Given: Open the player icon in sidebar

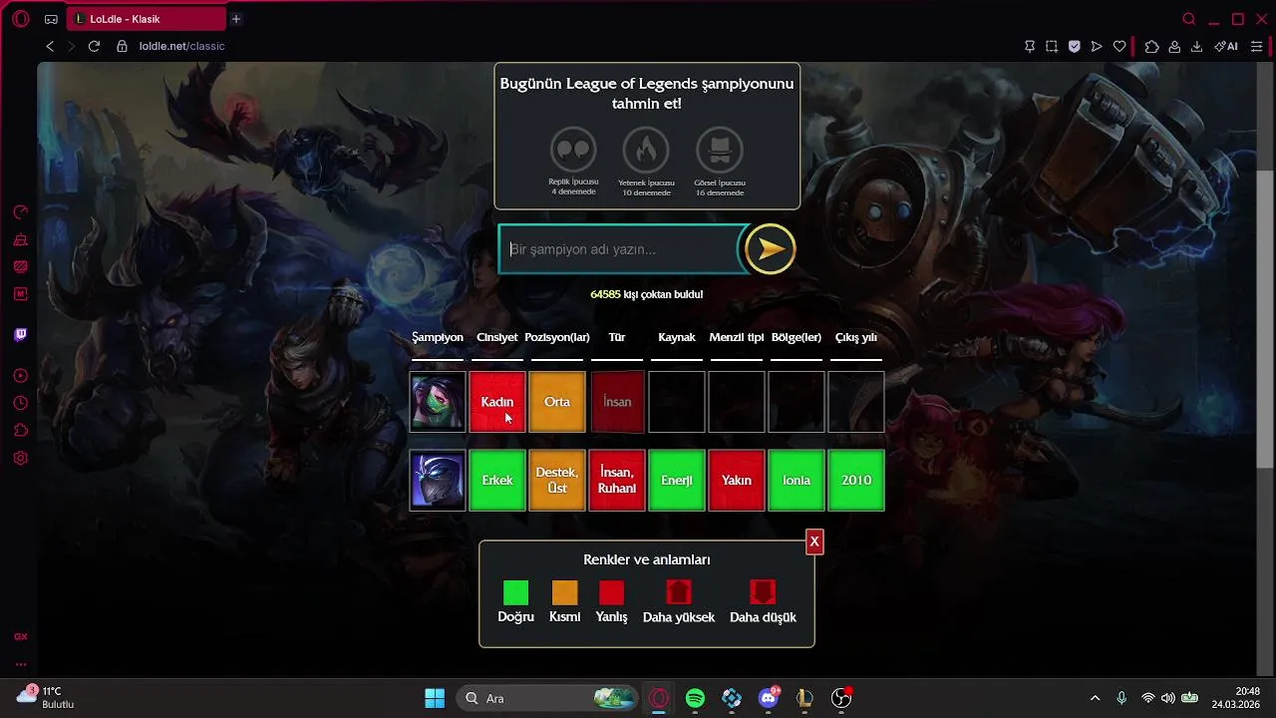Looking at the screenshot, I should 20,376.
